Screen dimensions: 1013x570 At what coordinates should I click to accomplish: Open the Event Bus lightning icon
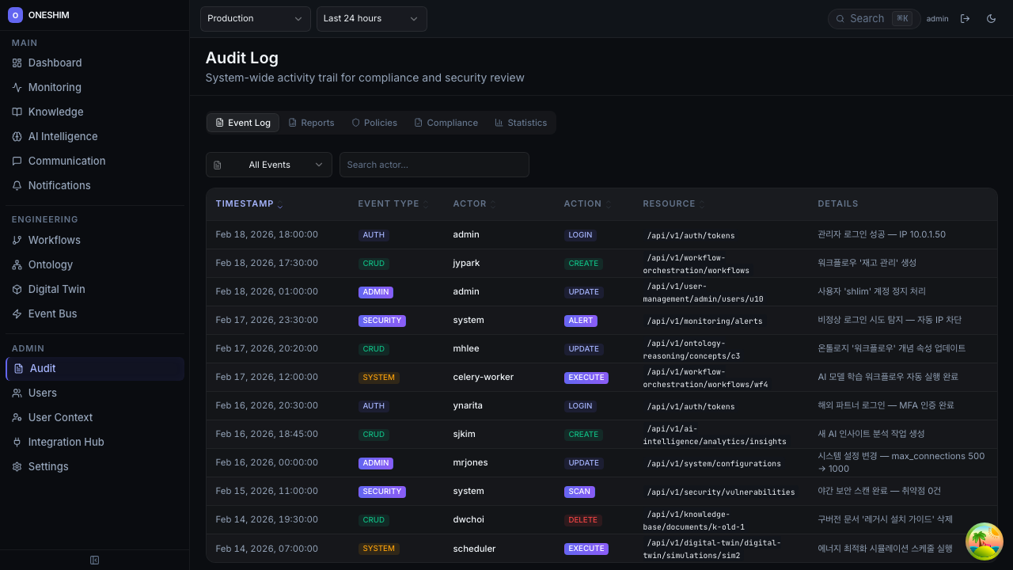tap(17, 313)
